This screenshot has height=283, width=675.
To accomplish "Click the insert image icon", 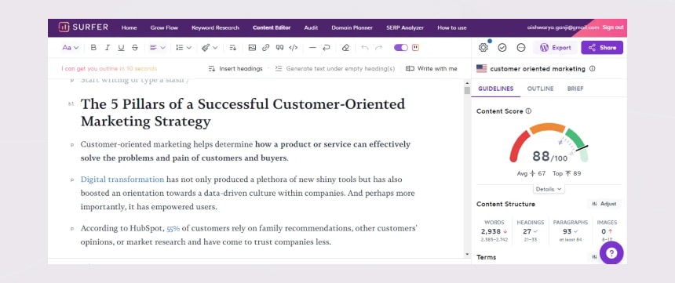I will click(252, 48).
